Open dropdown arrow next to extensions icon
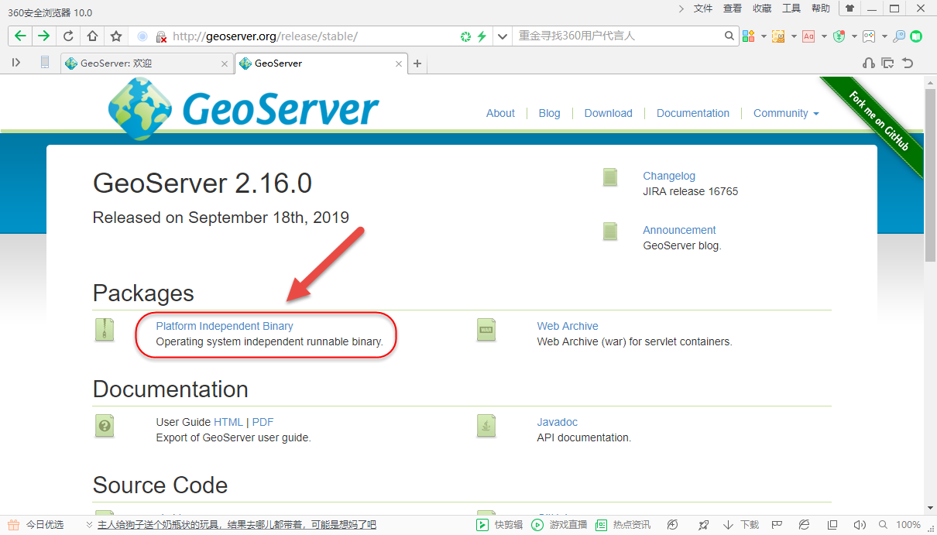Image resolution: width=937 pixels, height=535 pixels. click(x=764, y=36)
